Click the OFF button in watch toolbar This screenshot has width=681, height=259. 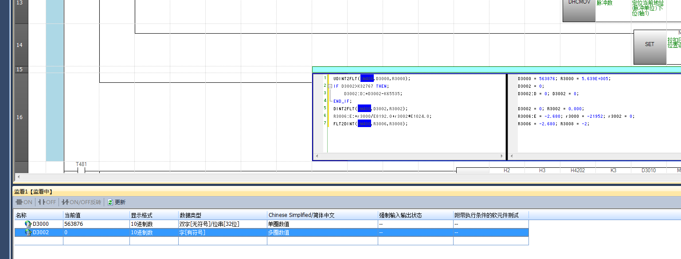[x=47, y=202]
